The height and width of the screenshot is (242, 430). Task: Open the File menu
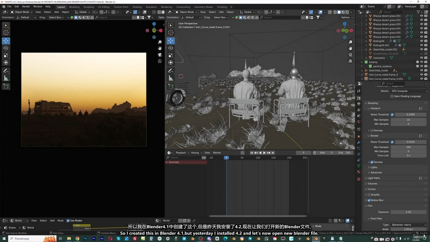(x=9, y=6)
